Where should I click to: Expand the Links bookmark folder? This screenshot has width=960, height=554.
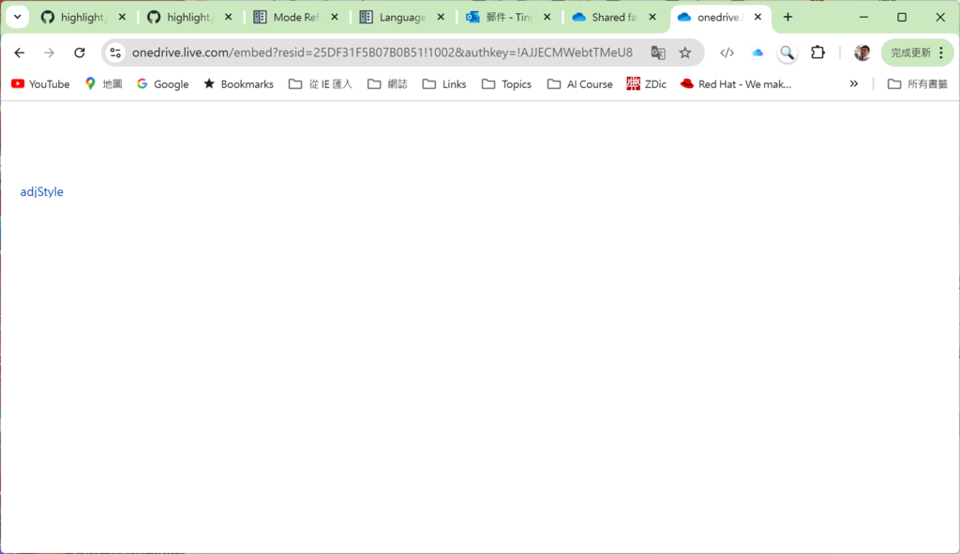point(444,83)
